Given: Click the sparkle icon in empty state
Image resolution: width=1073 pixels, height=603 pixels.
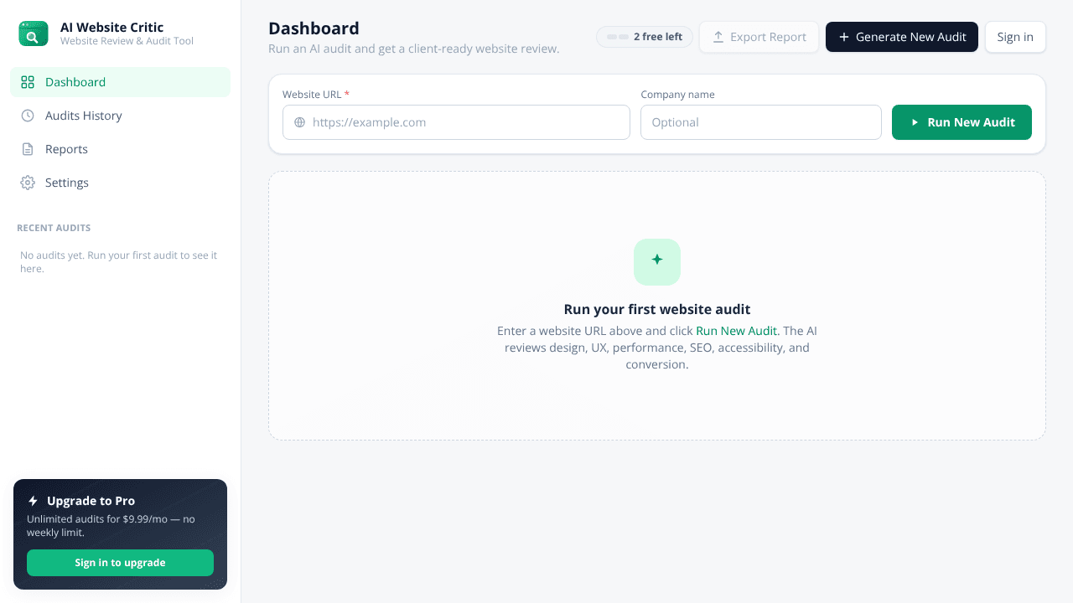Looking at the screenshot, I should pyautogui.click(x=657, y=260).
